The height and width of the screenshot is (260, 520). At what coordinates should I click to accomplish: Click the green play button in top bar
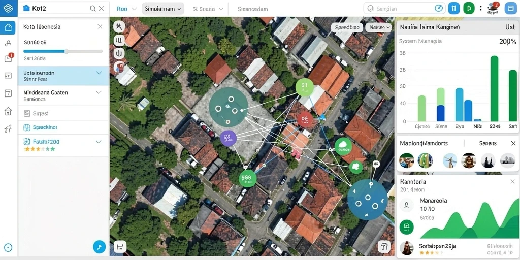(469, 9)
